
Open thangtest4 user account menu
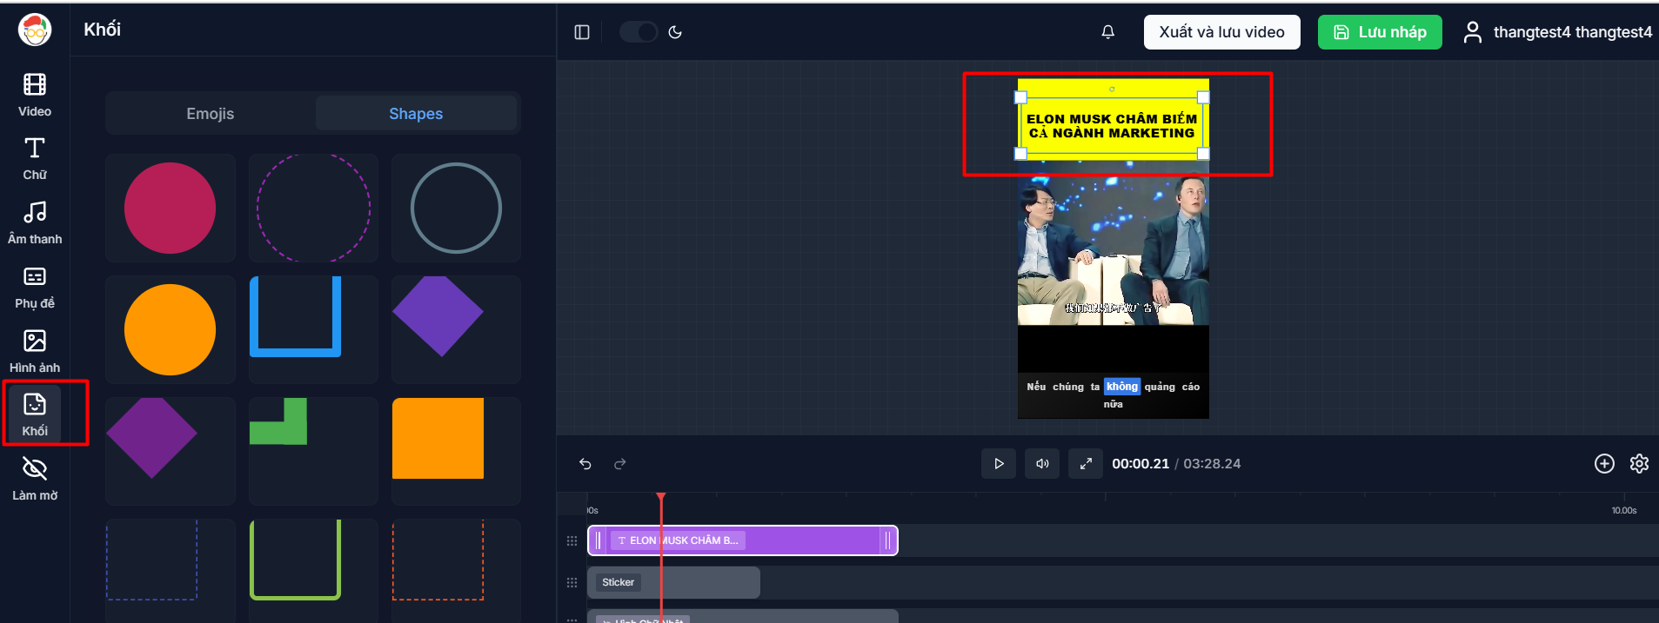[1557, 32]
